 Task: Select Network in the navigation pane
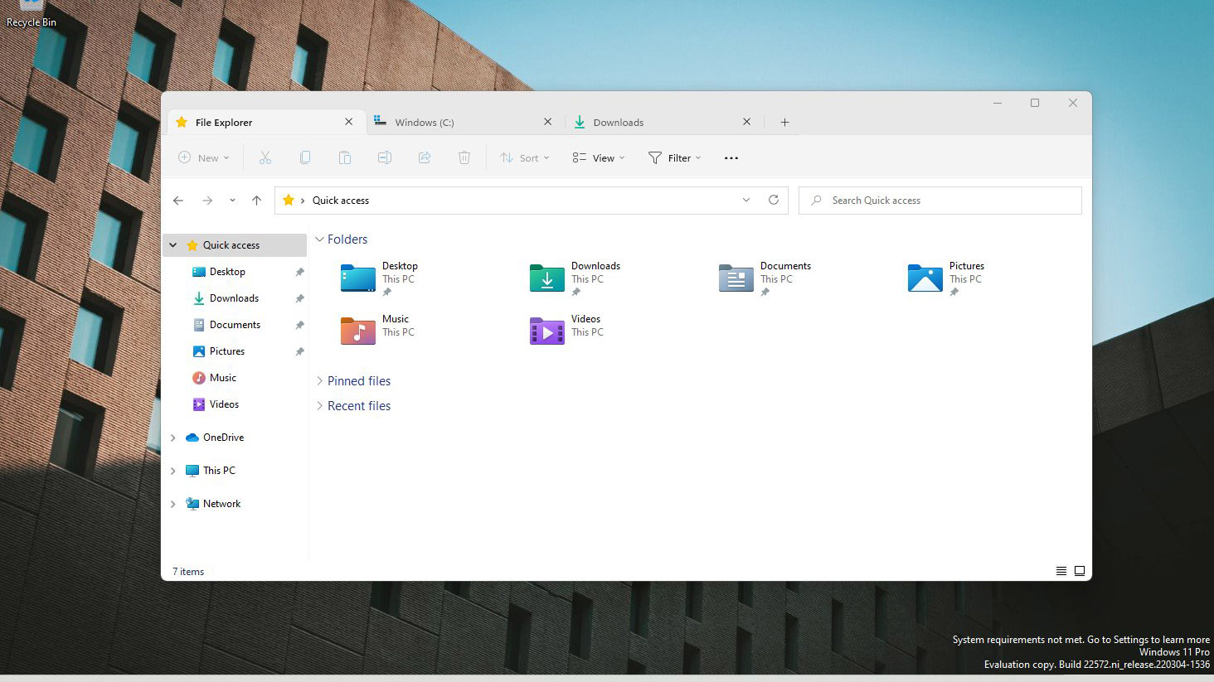click(x=221, y=504)
